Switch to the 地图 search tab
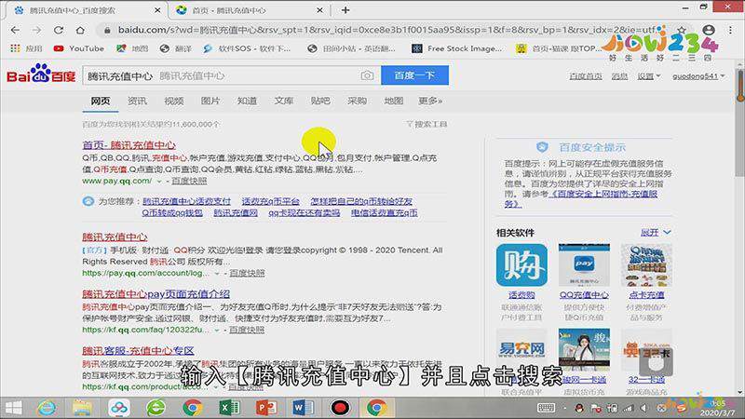 (394, 101)
